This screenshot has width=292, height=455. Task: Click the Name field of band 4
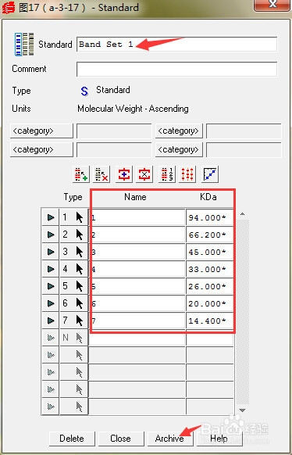tap(137, 269)
